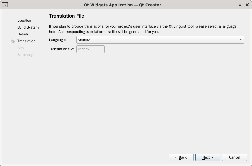
Task: Go back with the Back button
Action: (x=181, y=157)
